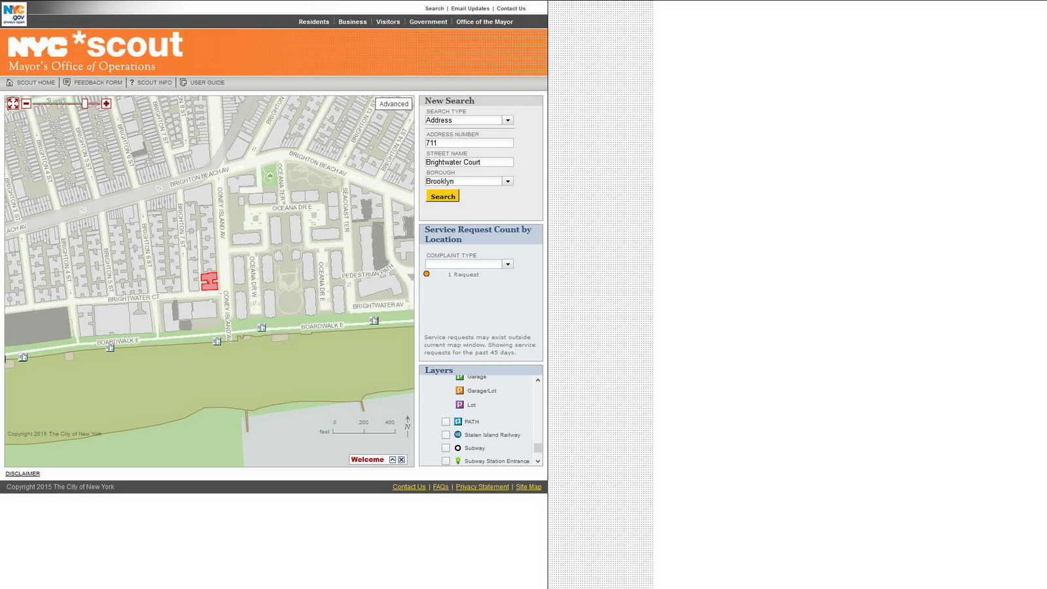Click the map marker left of Boardwalk E label
Image resolution: width=1047 pixels, height=589 pixels.
(x=261, y=327)
